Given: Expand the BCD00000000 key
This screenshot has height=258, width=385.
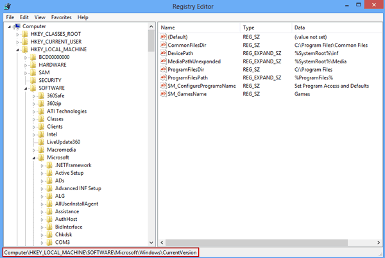Looking at the screenshot, I should [x=26, y=58].
